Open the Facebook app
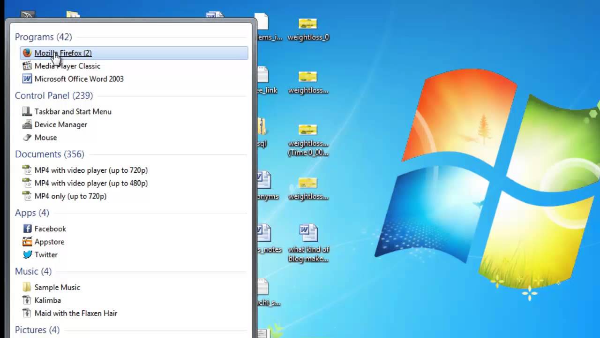 50,229
